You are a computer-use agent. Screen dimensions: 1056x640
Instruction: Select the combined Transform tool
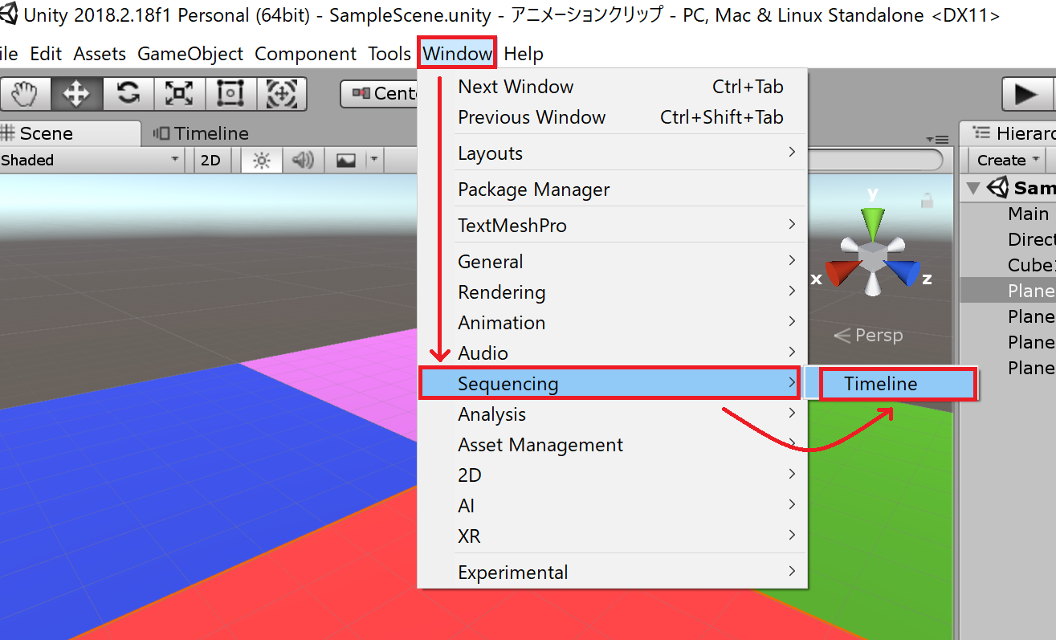coord(281,94)
